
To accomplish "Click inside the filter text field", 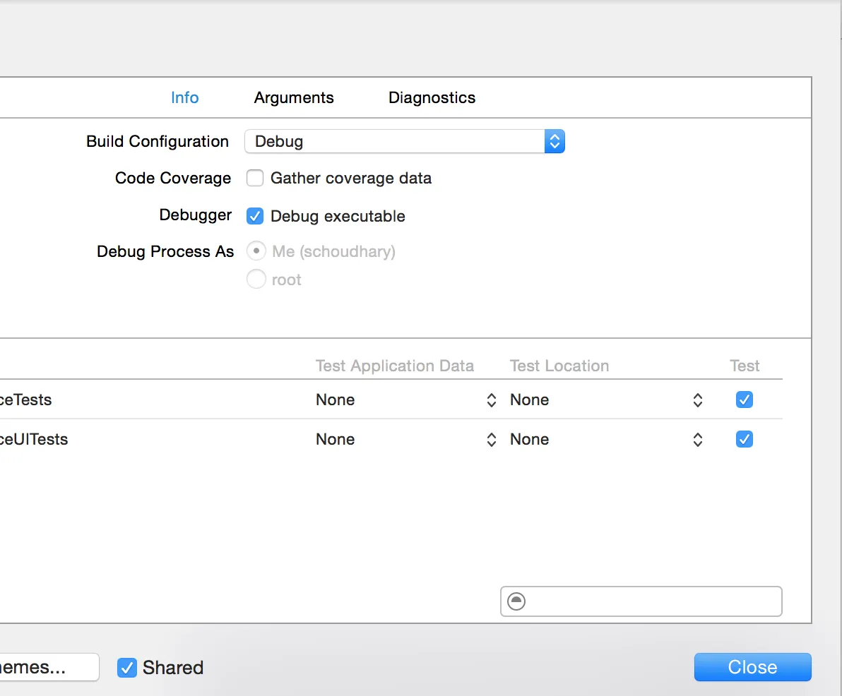I will (x=650, y=602).
